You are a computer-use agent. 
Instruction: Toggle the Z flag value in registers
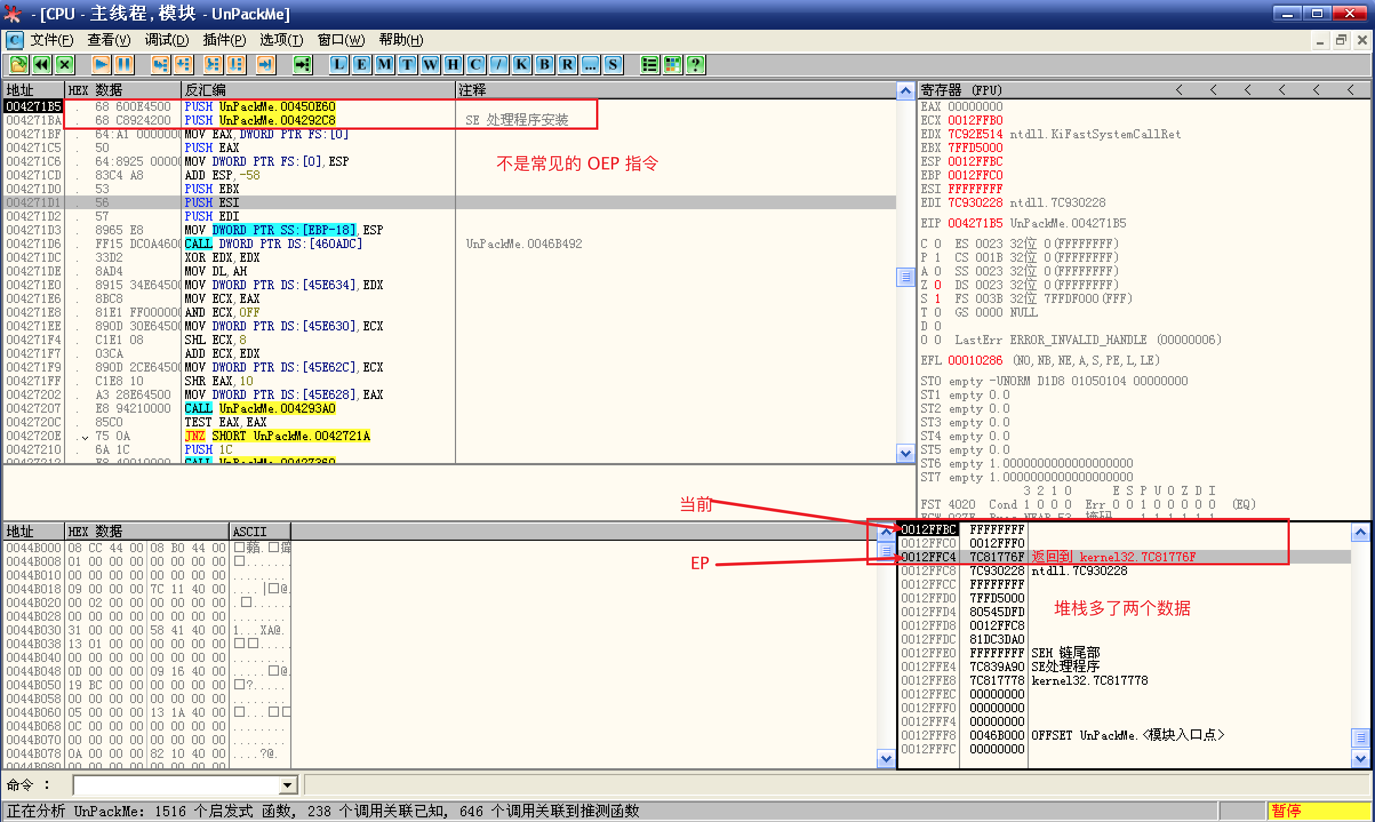click(937, 285)
